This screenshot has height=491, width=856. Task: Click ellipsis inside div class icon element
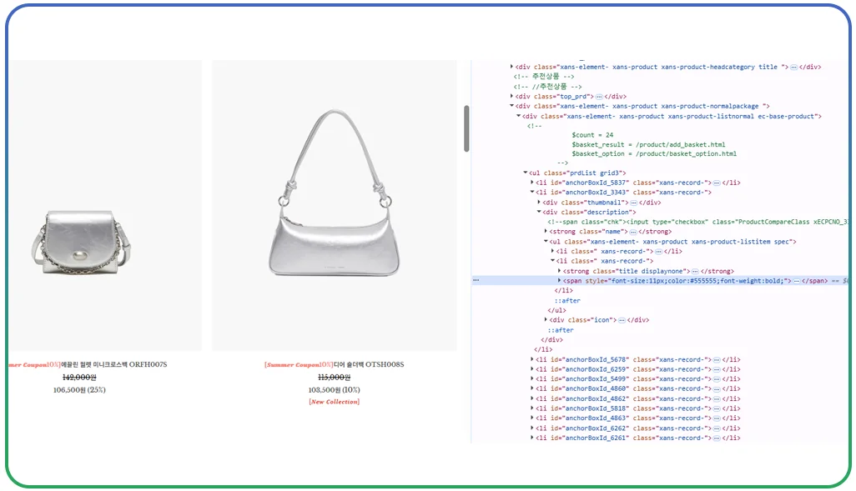[x=621, y=320]
